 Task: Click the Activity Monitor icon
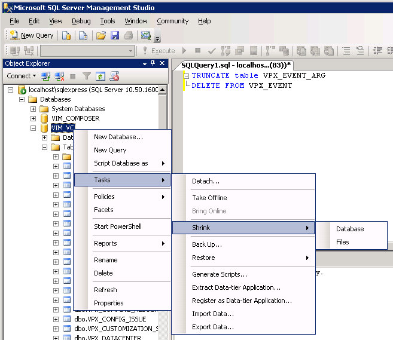pos(146,35)
